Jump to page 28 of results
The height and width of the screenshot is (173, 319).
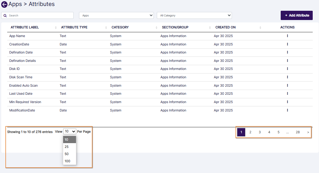point(298,132)
